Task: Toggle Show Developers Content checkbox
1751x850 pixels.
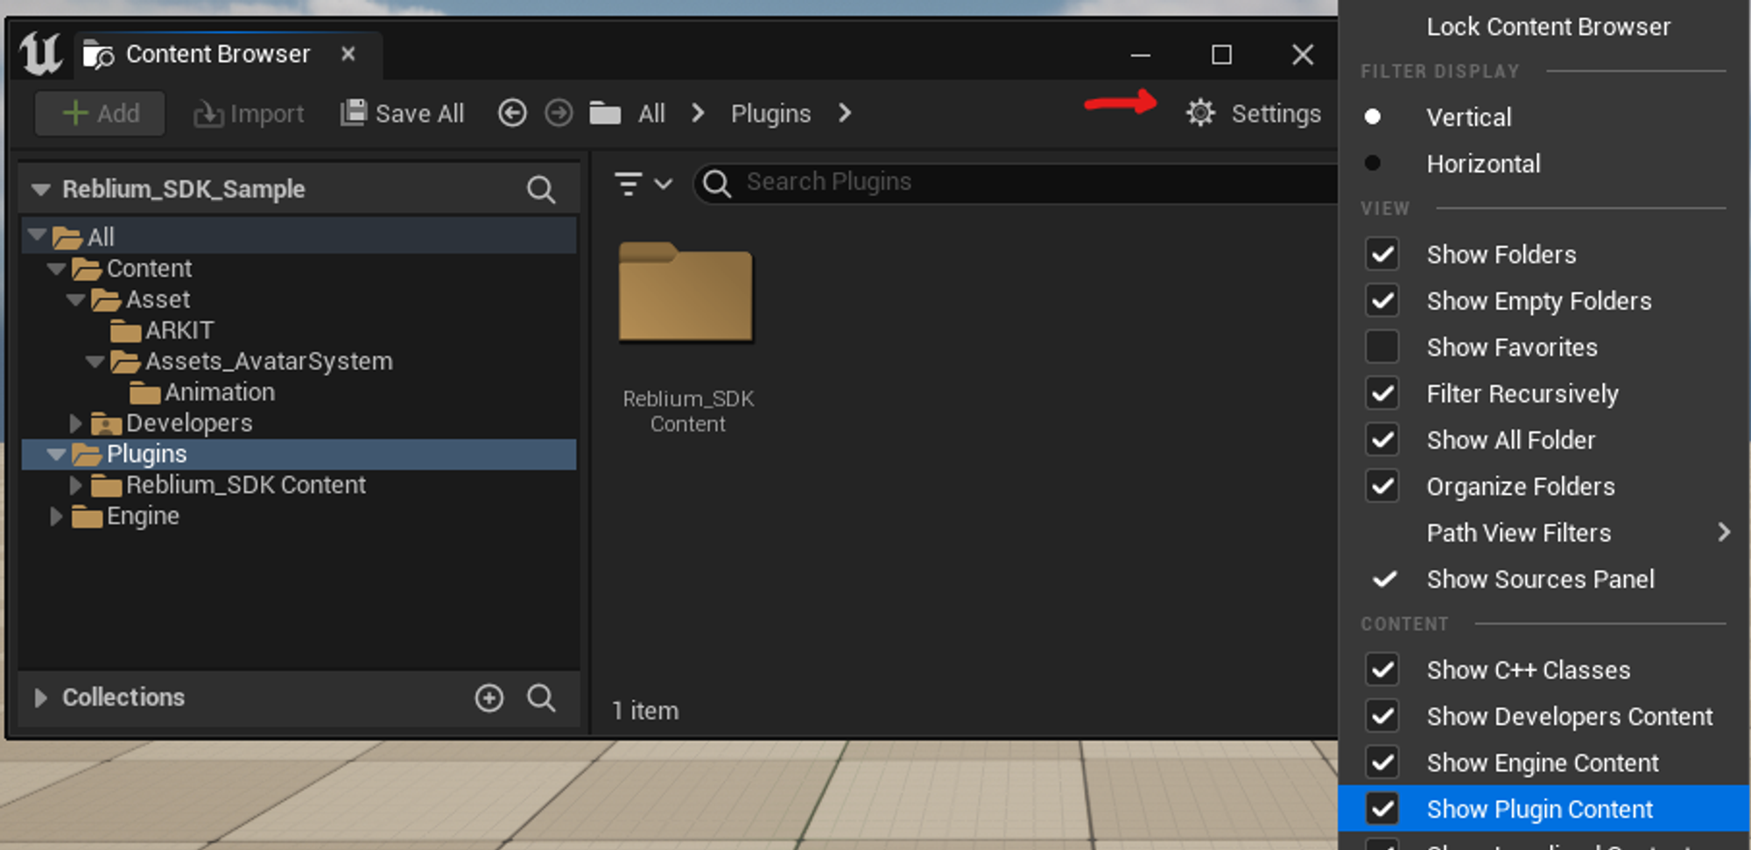Action: coord(1382,717)
